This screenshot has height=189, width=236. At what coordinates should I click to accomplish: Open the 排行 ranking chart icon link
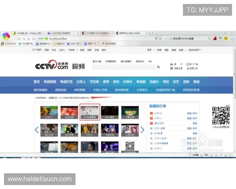176,64
